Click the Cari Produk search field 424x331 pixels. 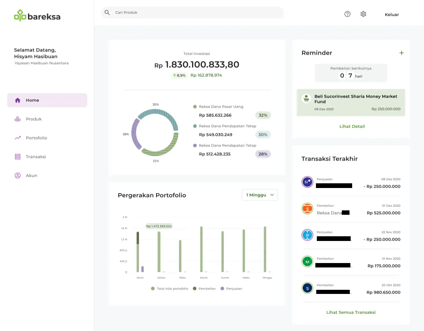[193, 12]
